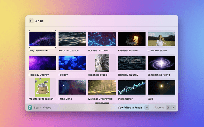This screenshot has width=204, height=127.
Task: Open Samphan Korwong galaxy spiral video
Action: [161, 63]
